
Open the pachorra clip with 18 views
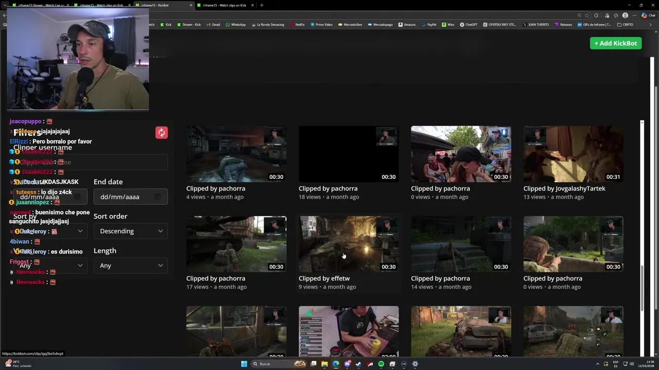click(x=328, y=189)
